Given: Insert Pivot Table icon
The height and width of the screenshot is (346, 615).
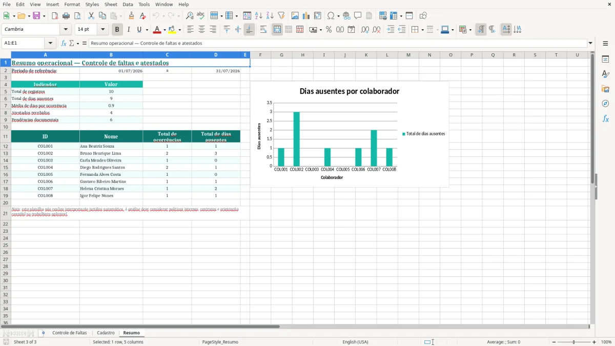Looking at the screenshot, I should (318, 16).
